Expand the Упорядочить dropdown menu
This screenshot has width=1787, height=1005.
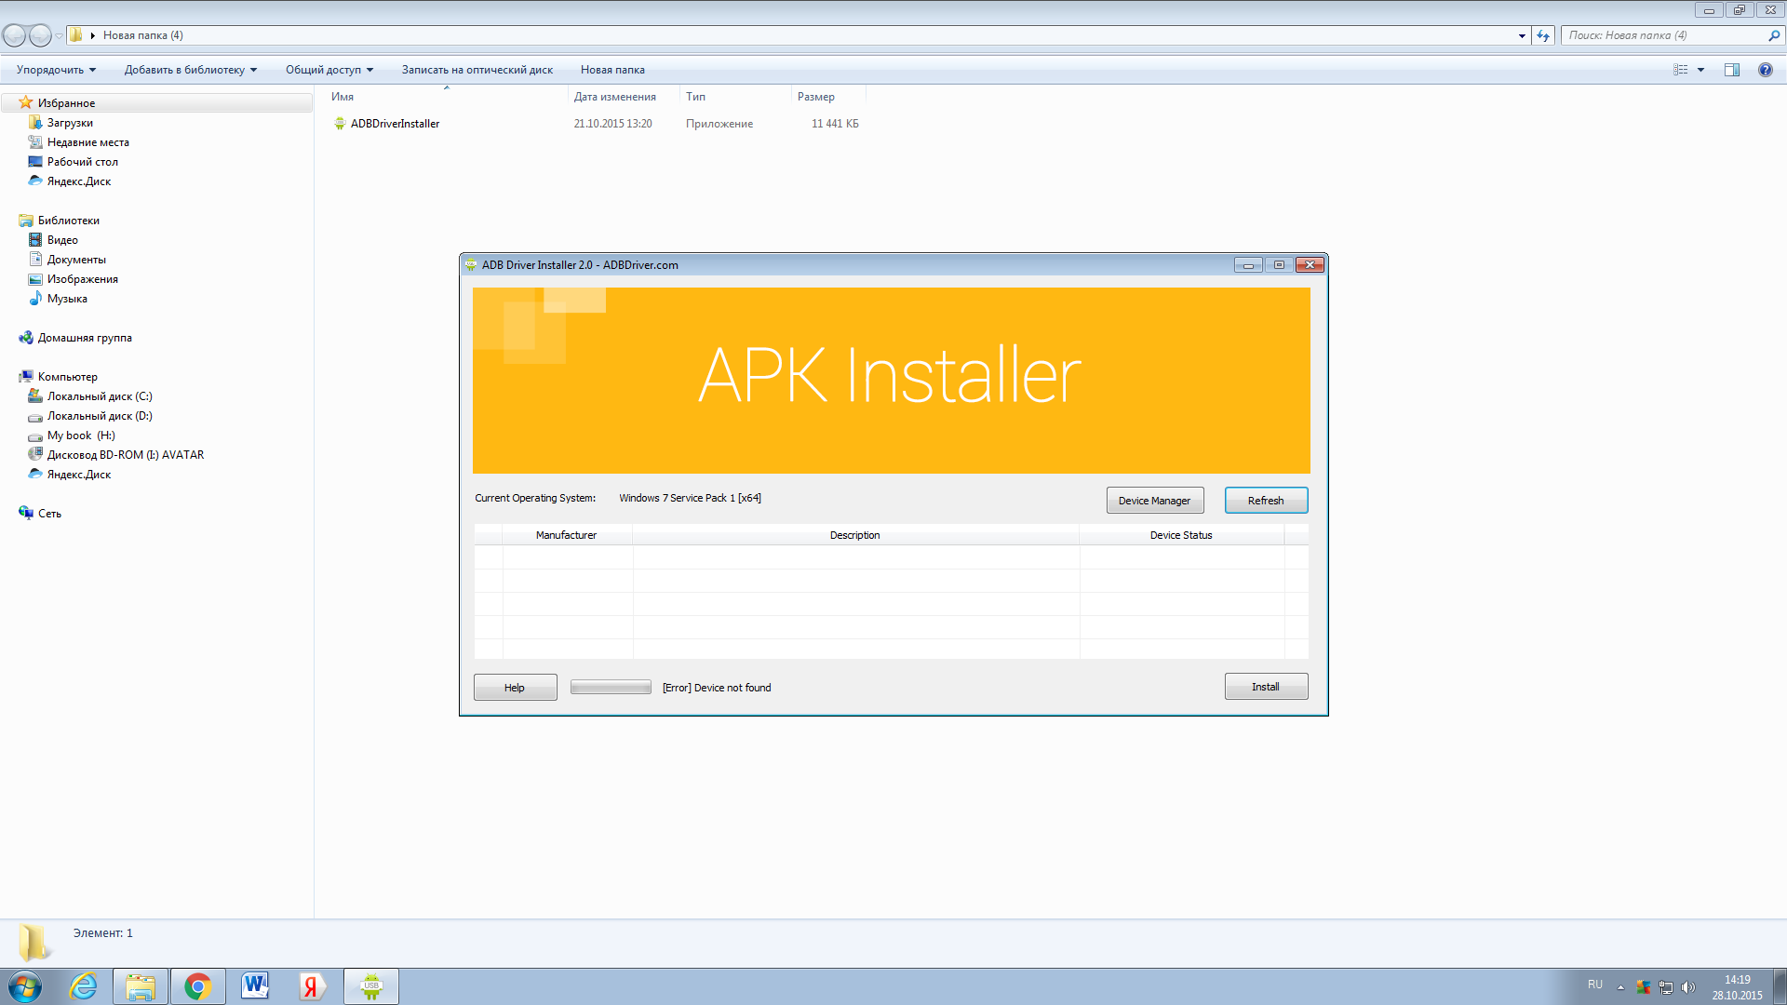pyautogui.click(x=56, y=70)
